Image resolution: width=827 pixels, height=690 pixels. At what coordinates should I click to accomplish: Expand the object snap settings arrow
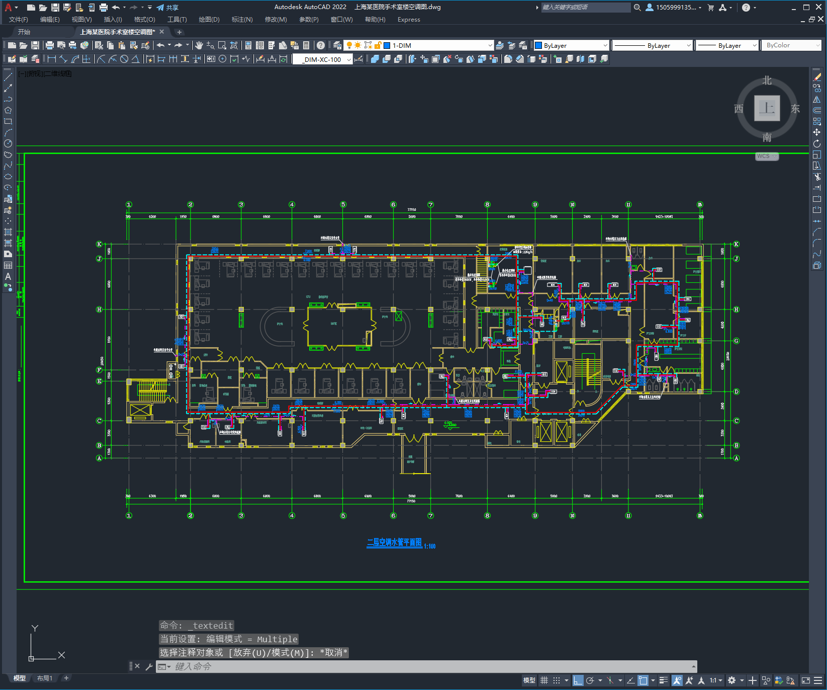653,680
